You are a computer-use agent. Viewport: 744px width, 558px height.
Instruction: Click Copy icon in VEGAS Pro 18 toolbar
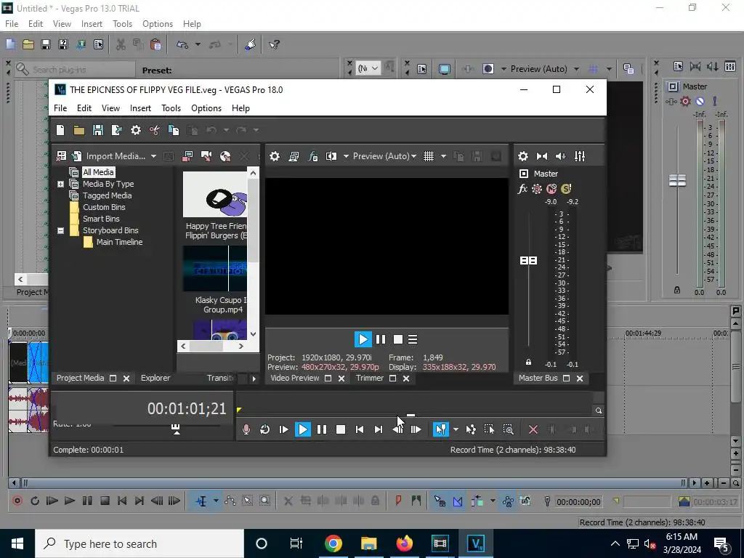click(173, 130)
